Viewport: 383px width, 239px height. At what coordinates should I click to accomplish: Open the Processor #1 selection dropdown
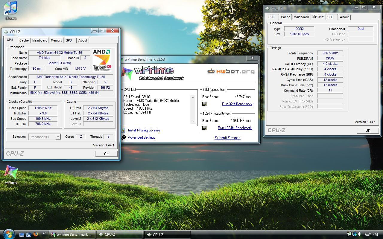click(x=45, y=137)
